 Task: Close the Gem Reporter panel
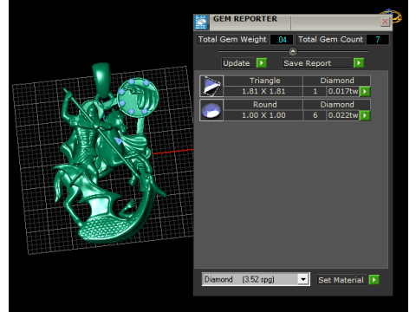click(385, 22)
